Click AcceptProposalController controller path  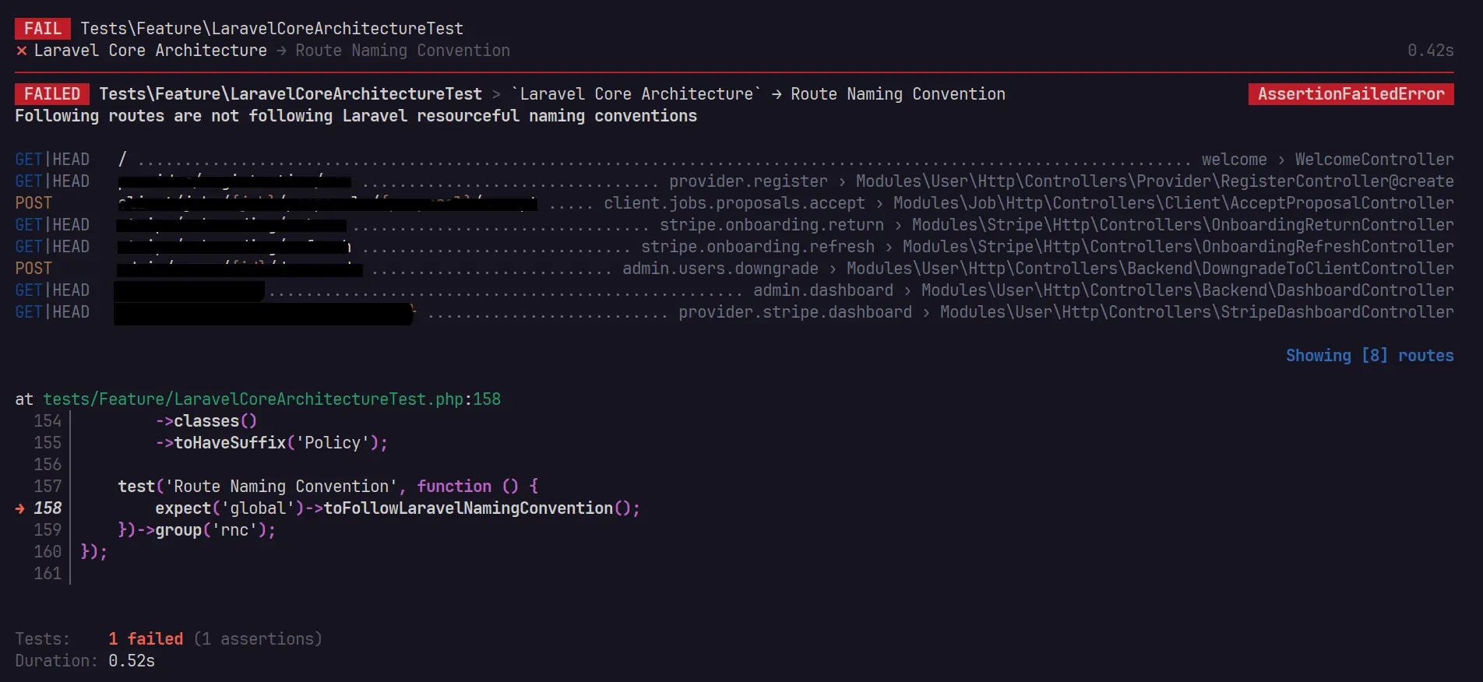[x=1174, y=203]
